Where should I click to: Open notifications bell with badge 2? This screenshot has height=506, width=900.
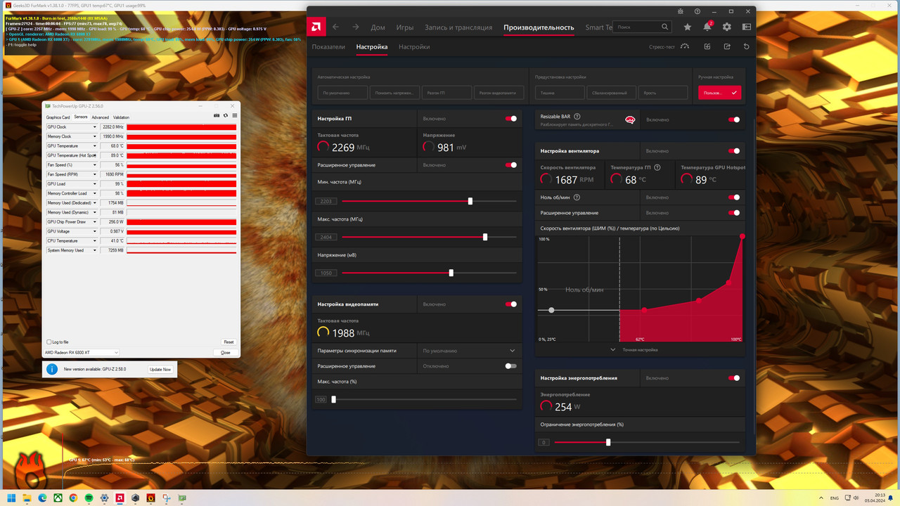(x=707, y=27)
